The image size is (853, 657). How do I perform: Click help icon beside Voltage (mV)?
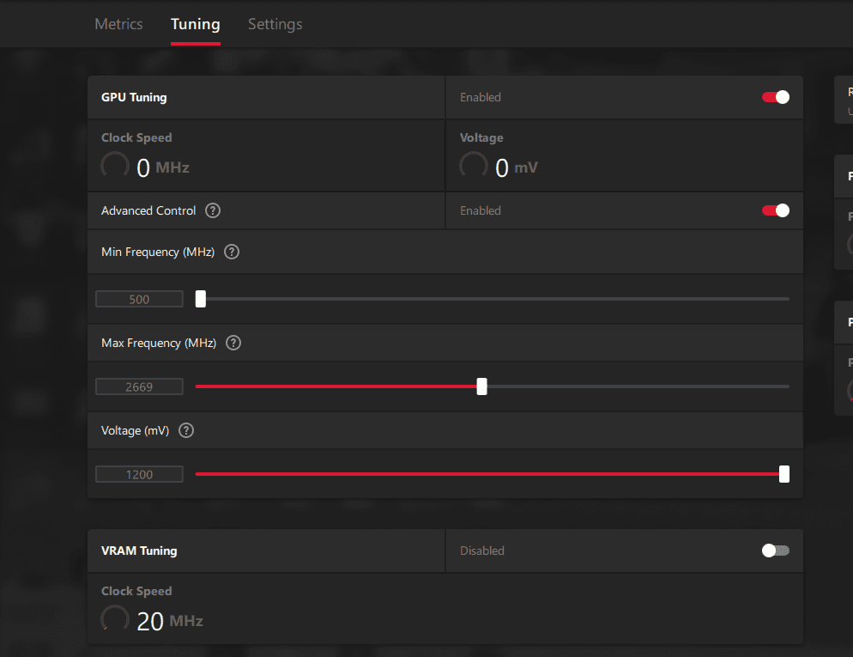186,430
